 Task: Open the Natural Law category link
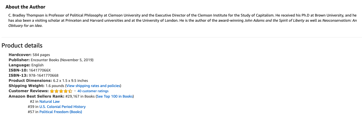(x=50, y=101)
